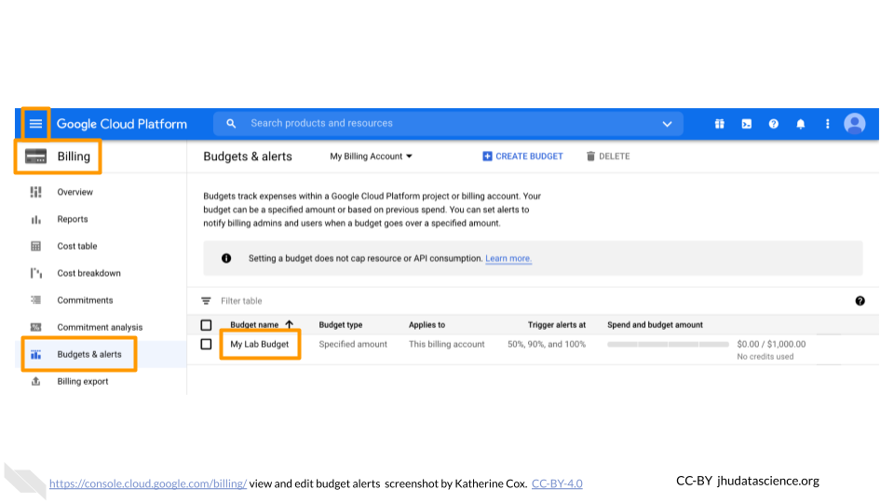Click the Reports bar chart icon
Screen dimensions: 894x503
(x=36, y=219)
